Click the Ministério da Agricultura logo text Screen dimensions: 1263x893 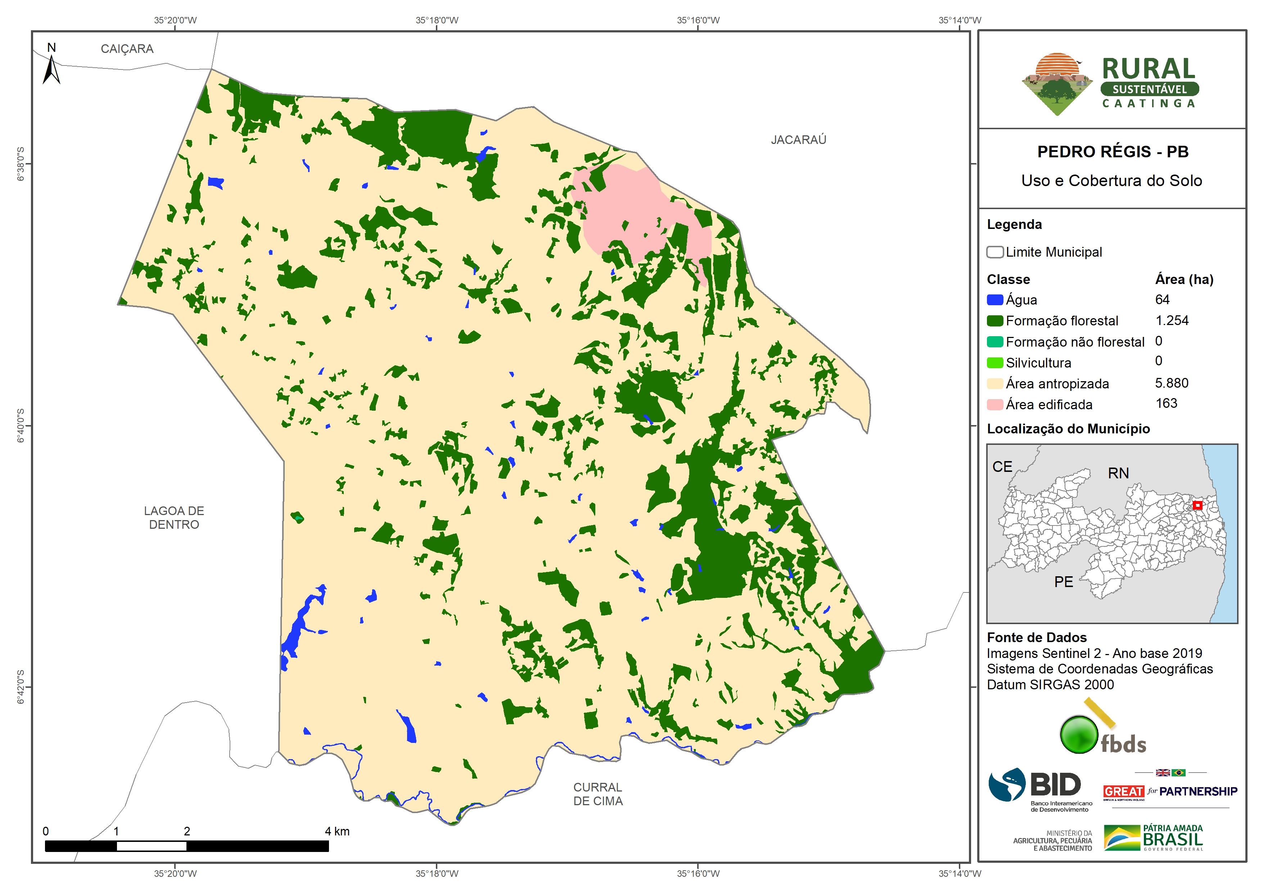pyautogui.click(x=1052, y=841)
